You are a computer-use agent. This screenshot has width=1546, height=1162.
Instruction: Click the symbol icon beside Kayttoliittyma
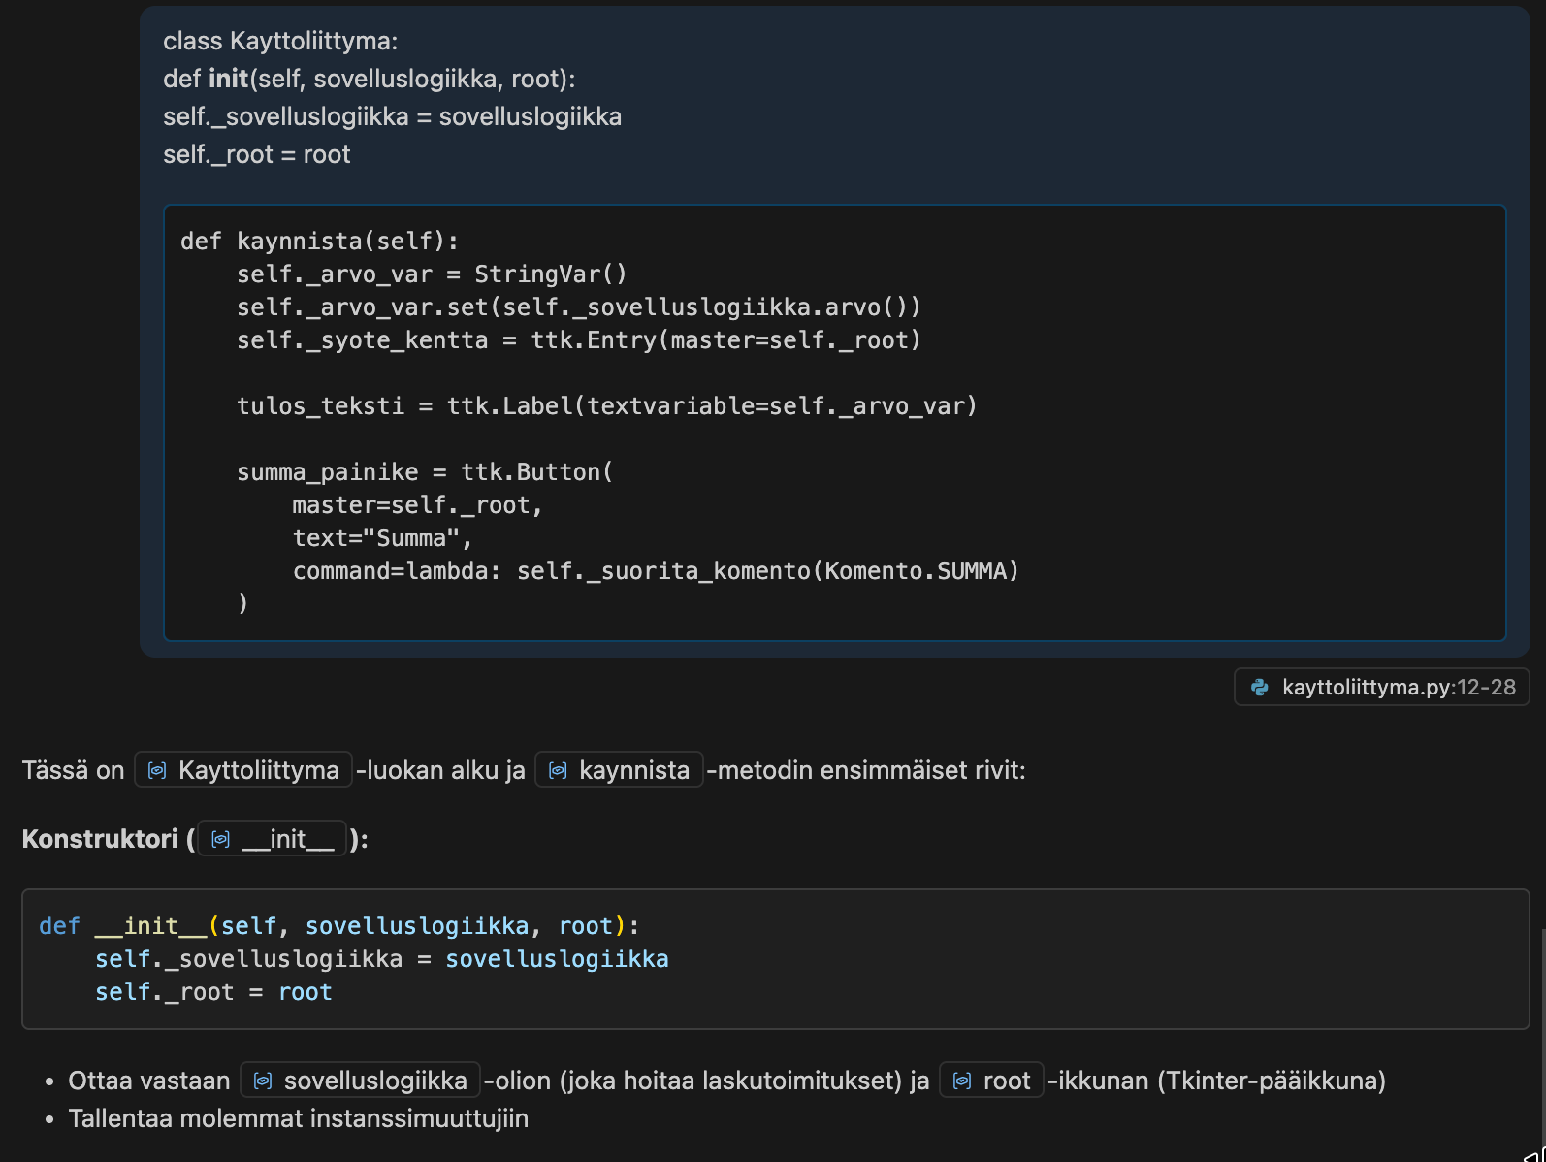coord(157,771)
